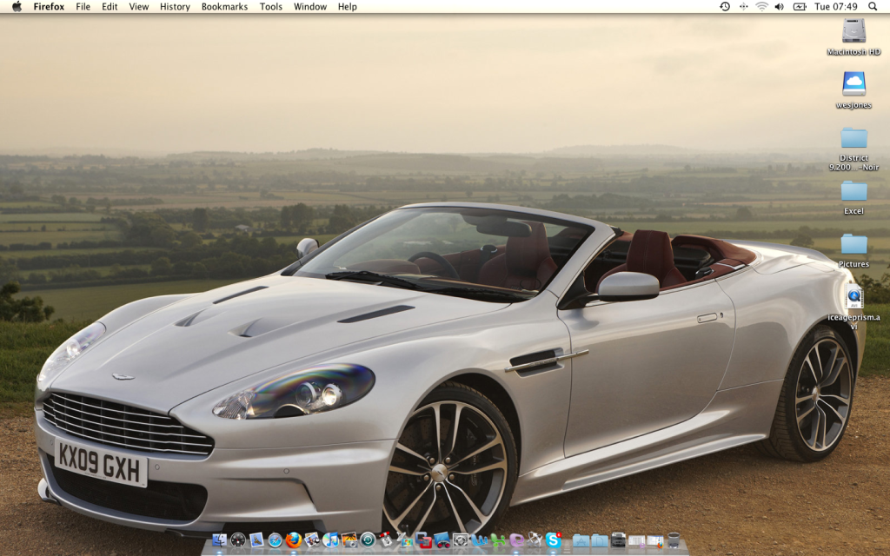Open Boot Camp Windows icon in Dock

click(404, 539)
